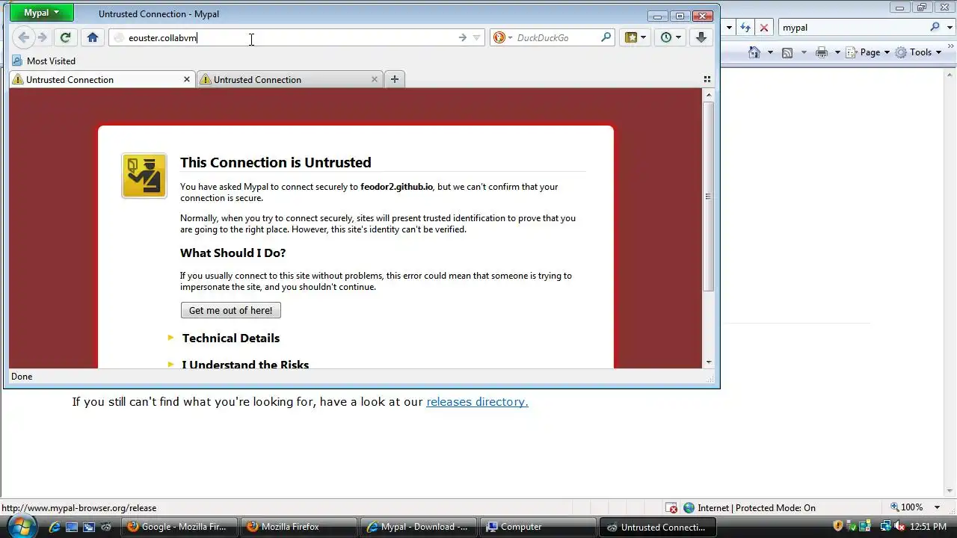Switch to the second Untrusted Connection tab

[x=290, y=79]
